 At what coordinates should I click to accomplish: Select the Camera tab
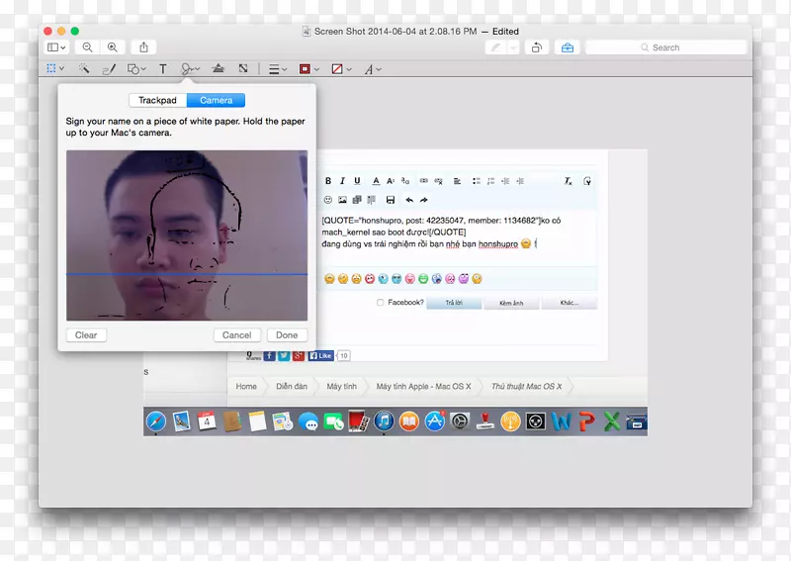tap(217, 100)
